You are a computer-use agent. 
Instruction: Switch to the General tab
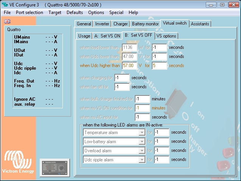[x=84, y=24]
